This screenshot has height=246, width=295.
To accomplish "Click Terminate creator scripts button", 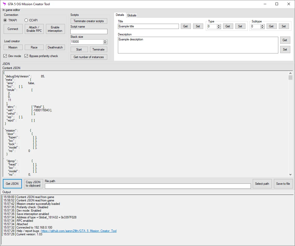I will click(89, 21).
